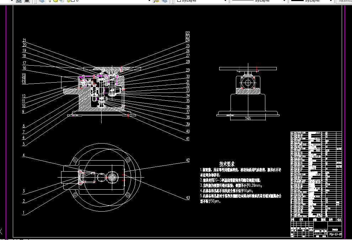This screenshot has width=352, height=240.
Task: Select part balloon number 36
Action: [188, 107]
